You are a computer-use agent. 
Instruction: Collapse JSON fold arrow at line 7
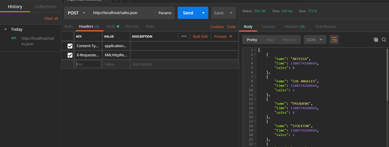click(255, 77)
